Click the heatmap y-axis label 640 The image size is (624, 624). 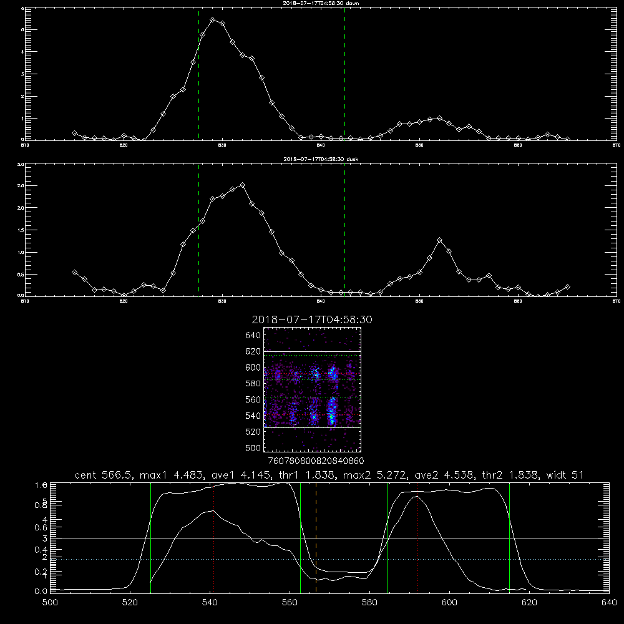point(253,336)
